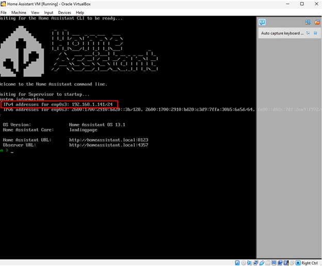Screen dimensions: 322x266
Task: Minimize the VirtualBox window
Action: pos(287,4)
